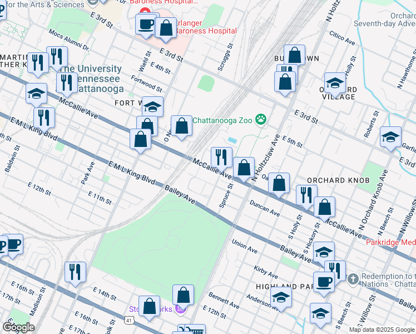The height and width of the screenshot is (334, 416).
Task: Click the Map data ©2025 Google text
Action: click(x=382, y=330)
